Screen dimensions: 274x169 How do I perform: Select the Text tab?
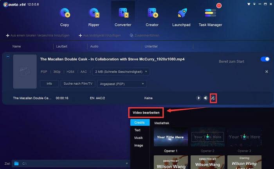tap(137, 130)
